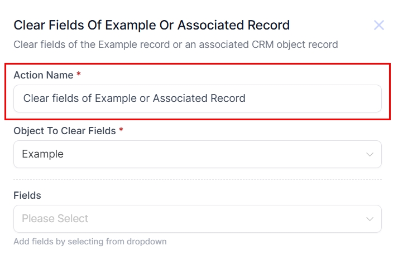Click the 'Fields' section label
The width and height of the screenshot is (398, 275).
coord(27,195)
